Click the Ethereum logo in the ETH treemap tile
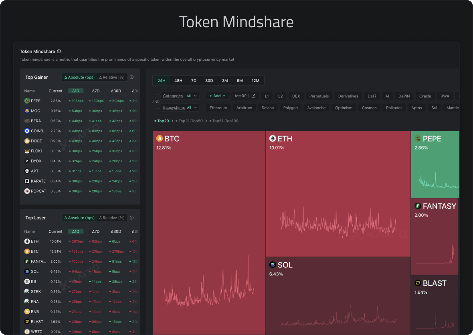The height and width of the screenshot is (335, 473). pyautogui.click(x=273, y=138)
